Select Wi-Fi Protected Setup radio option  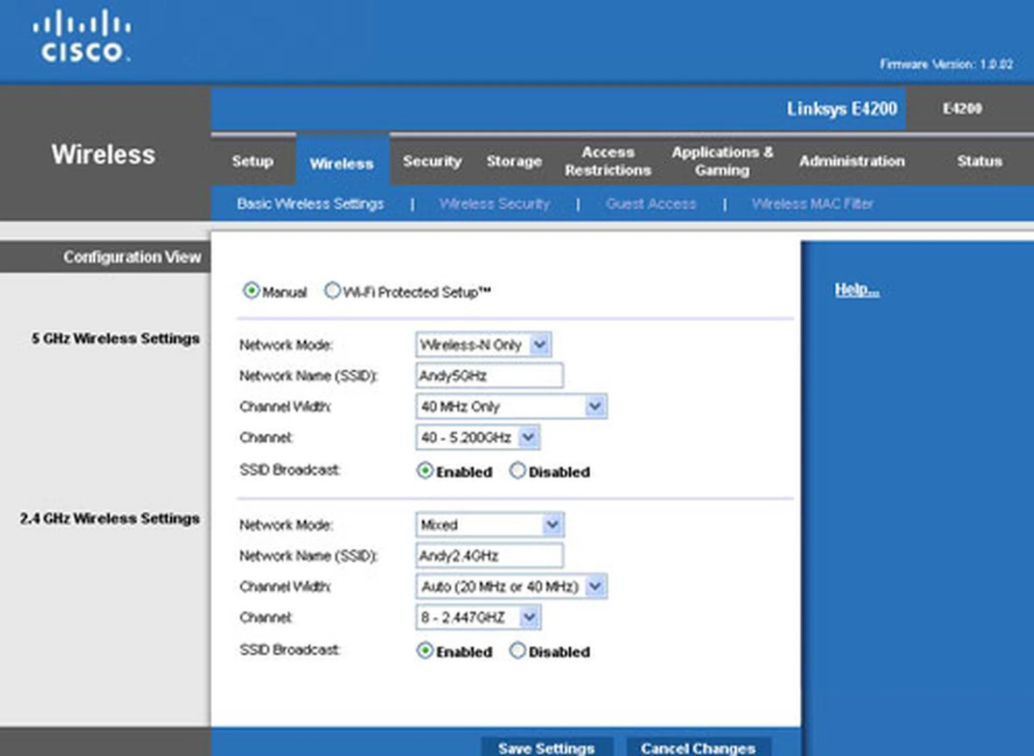click(332, 291)
